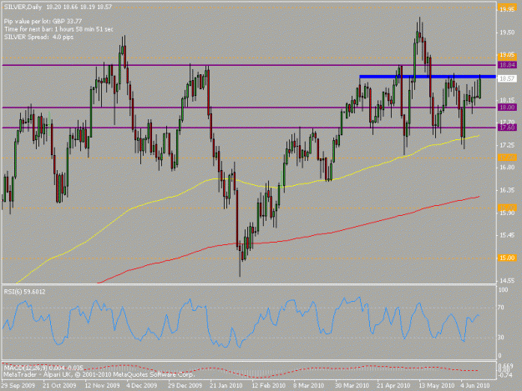The image size is (522, 391).
Task: Click the orange 19.95 price level tag
Action: 507,9
